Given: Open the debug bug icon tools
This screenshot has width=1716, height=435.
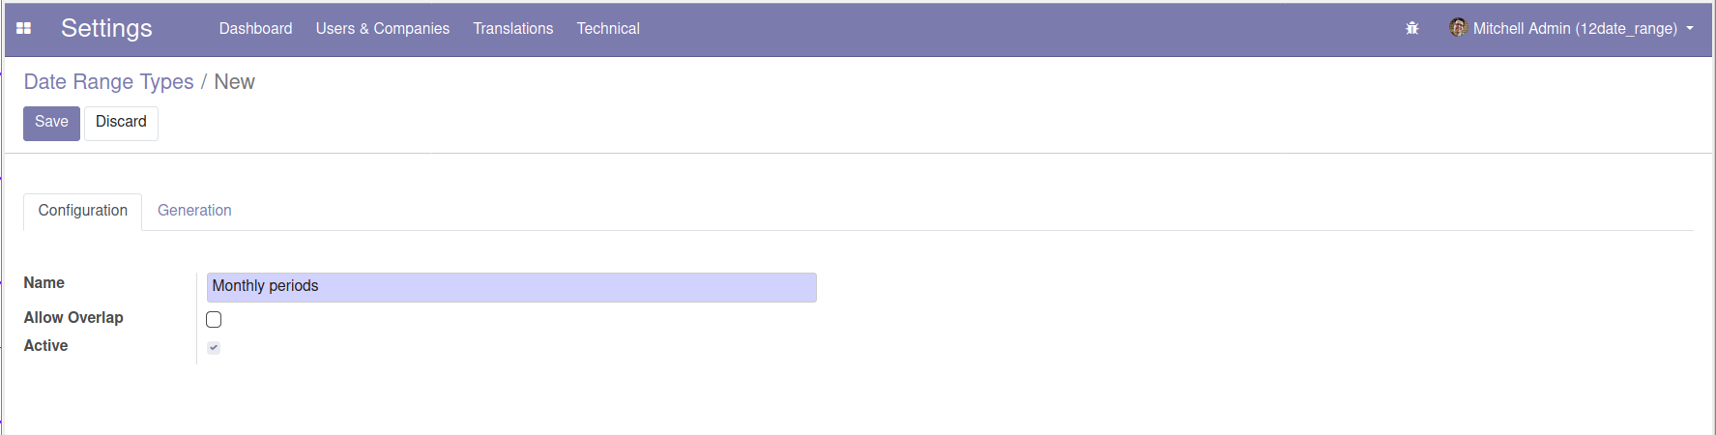Looking at the screenshot, I should coord(1411,29).
